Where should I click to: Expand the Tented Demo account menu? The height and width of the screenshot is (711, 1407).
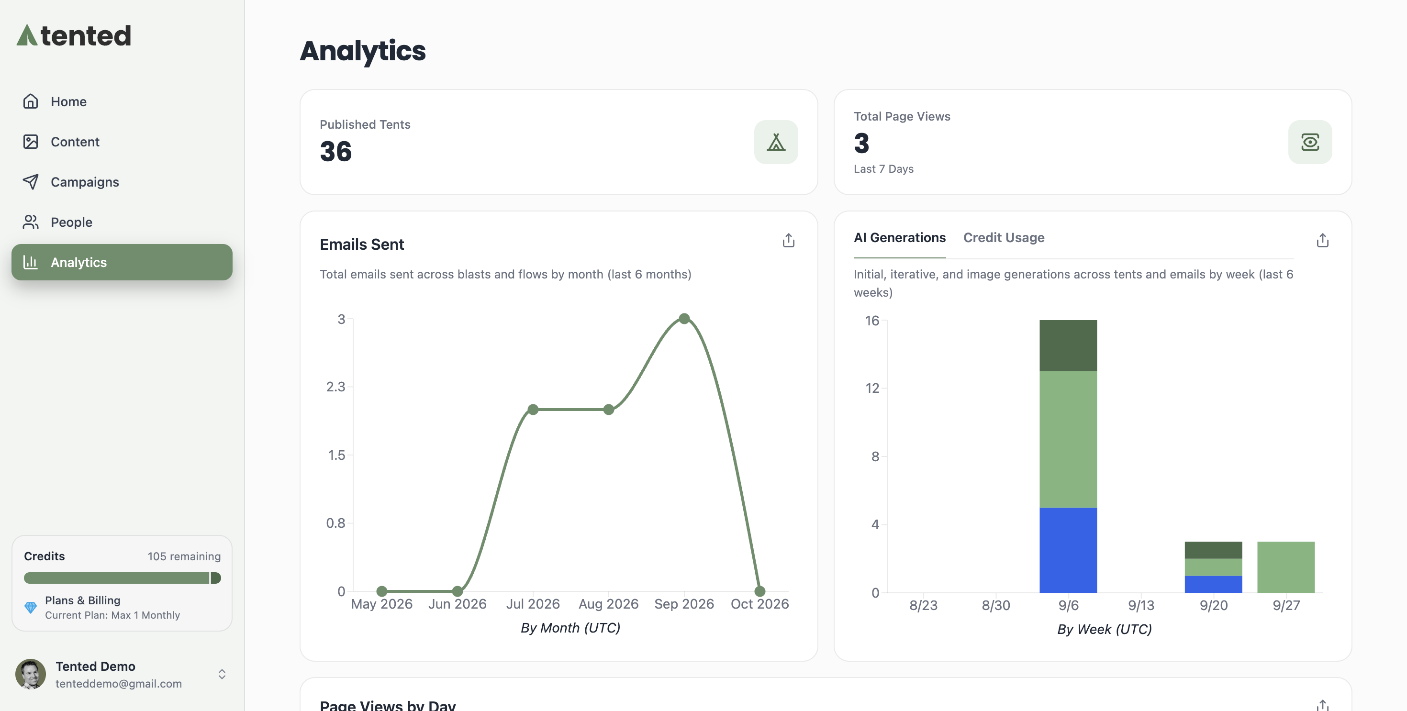(x=222, y=675)
